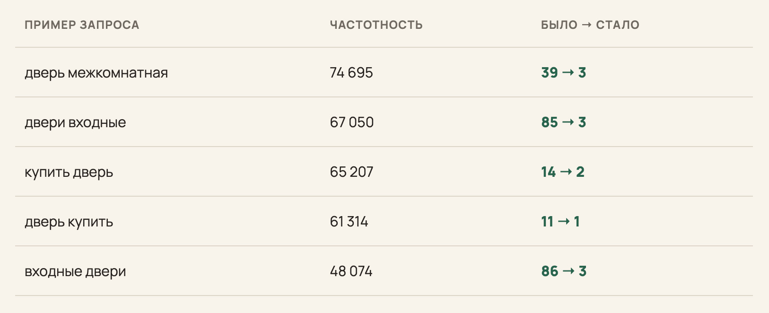Click the frequency value 48 074
The height and width of the screenshot is (313, 769).
point(351,271)
